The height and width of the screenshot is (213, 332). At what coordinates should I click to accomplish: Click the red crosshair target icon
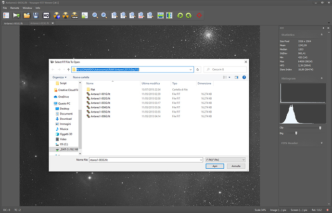coord(199,15)
